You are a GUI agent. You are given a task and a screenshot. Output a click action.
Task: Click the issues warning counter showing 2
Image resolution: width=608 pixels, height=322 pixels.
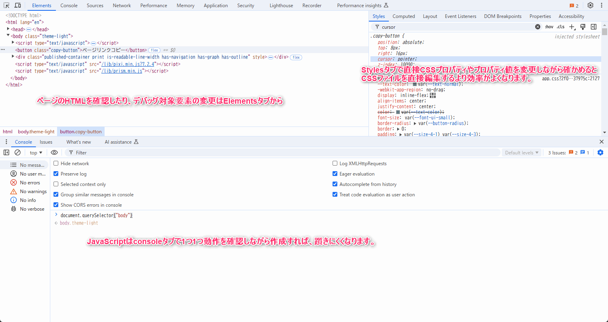pos(574,6)
